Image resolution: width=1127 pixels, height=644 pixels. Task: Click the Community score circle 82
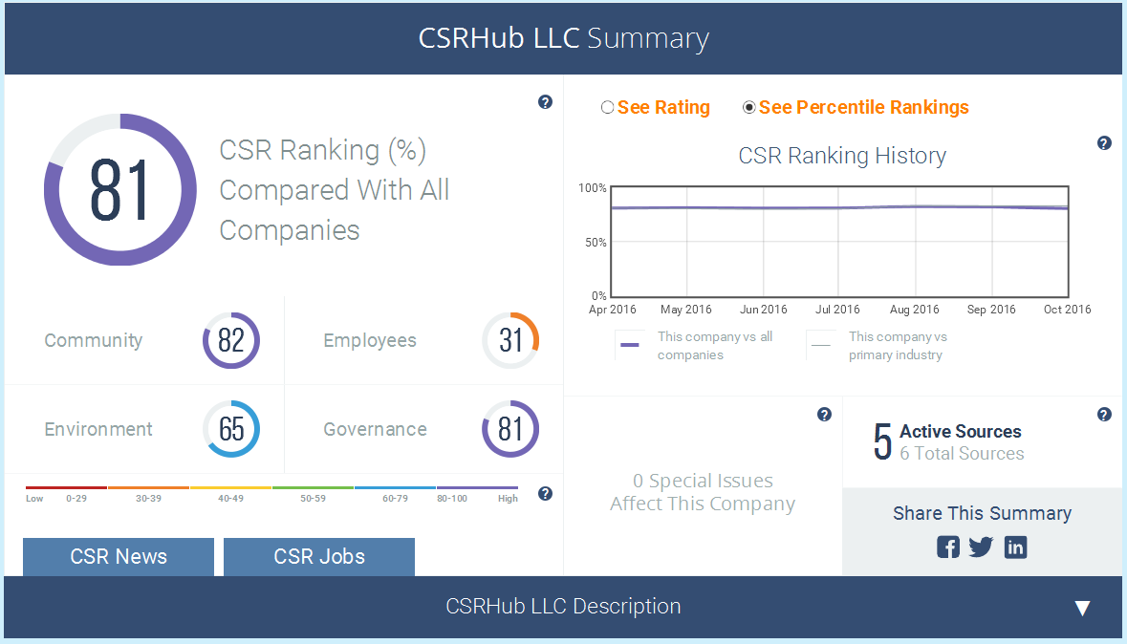[x=230, y=341]
